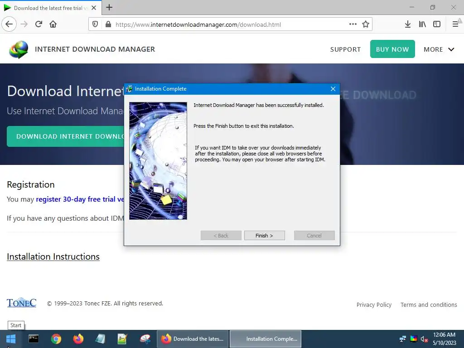Click the Internet Download Manager globe logo
The width and height of the screenshot is (464, 348).
[x=18, y=49]
